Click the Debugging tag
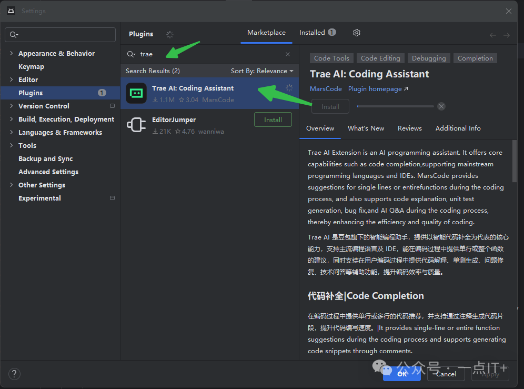 click(429, 58)
